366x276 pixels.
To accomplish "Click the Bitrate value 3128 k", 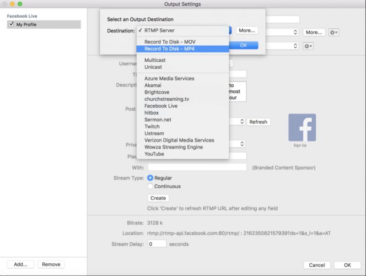I will [x=155, y=223].
